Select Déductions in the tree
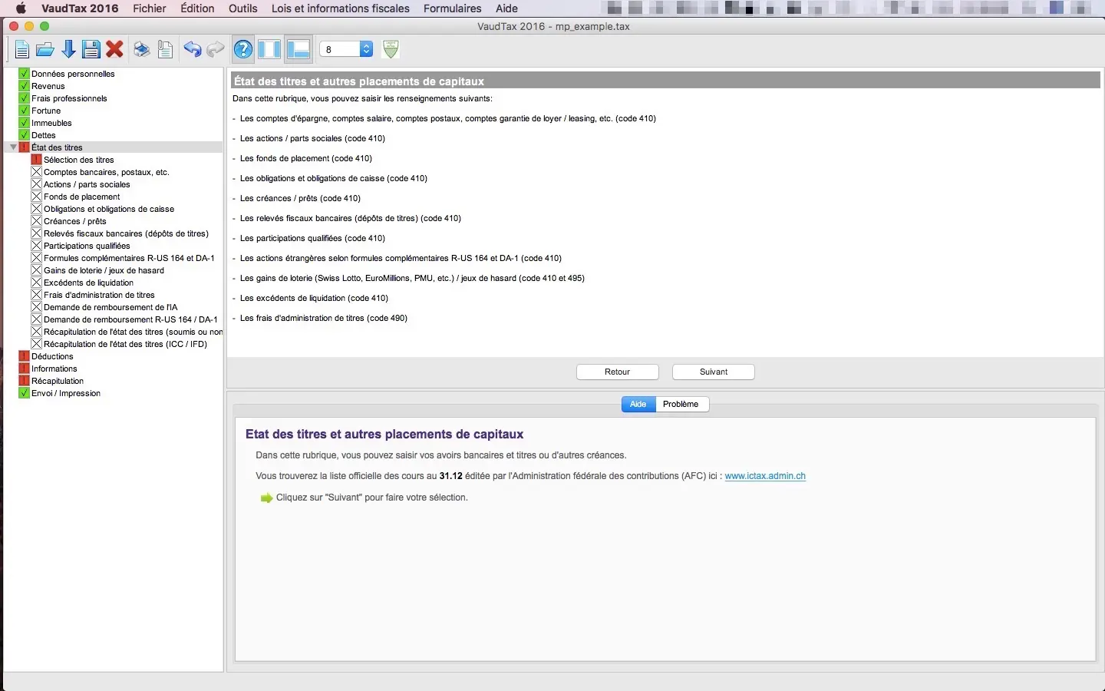This screenshot has width=1105, height=691. tap(52, 356)
